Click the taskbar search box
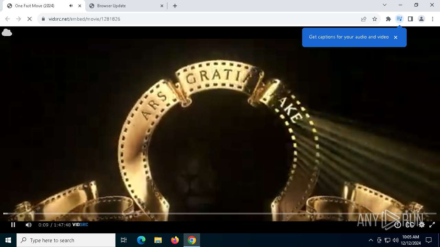This screenshot has width=440, height=247. [66, 240]
